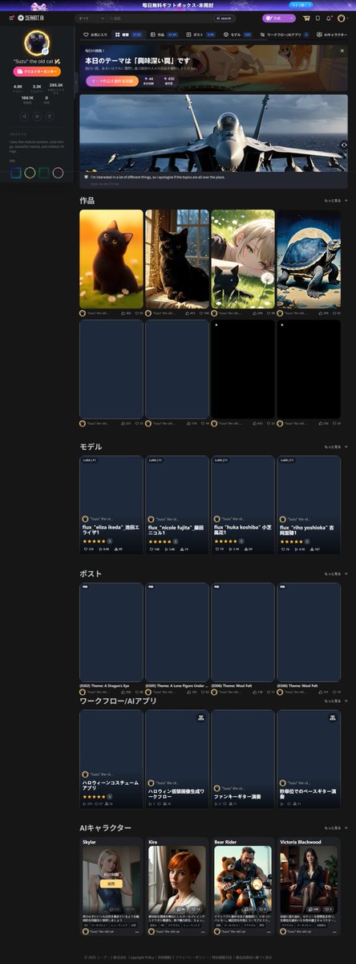This screenshot has height=964, width=356.
Task: Open flux "riho yoshioka" model card
Action: 309,504
